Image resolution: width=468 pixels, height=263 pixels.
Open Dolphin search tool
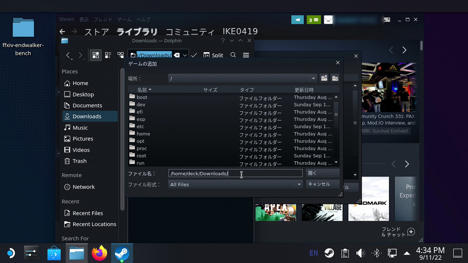[x=233, y=55]
